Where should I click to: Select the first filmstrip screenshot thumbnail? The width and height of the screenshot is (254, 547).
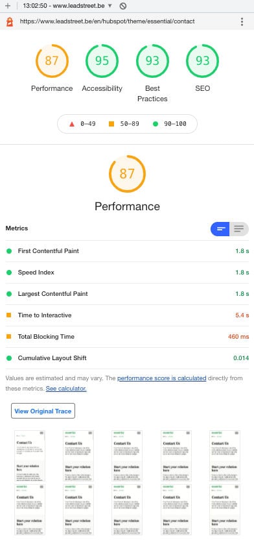(x=30, y=456)
